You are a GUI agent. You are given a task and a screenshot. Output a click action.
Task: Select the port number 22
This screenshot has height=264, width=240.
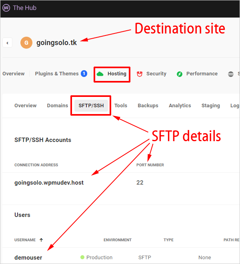coord(140,183)
